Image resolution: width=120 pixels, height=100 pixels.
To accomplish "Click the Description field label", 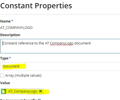I will 10,35.
